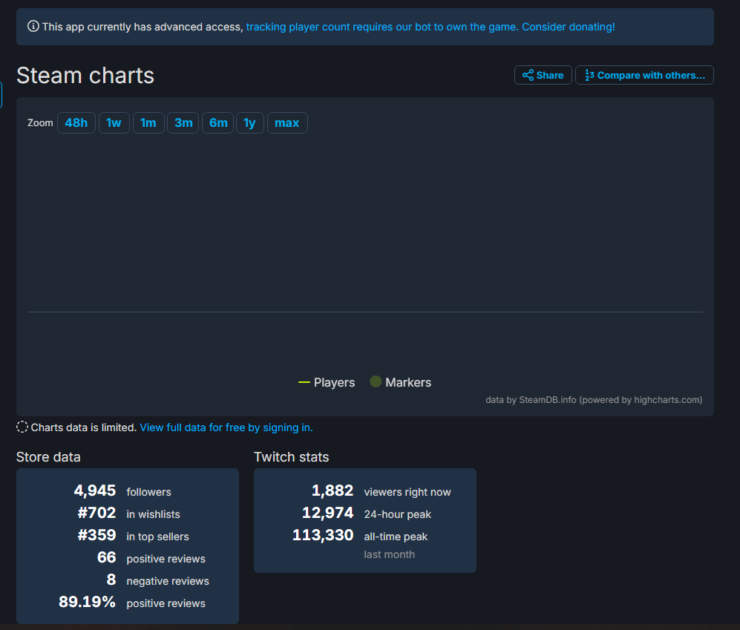
Task: Open the tracking player count donation link
Action: tap(430, 27)
